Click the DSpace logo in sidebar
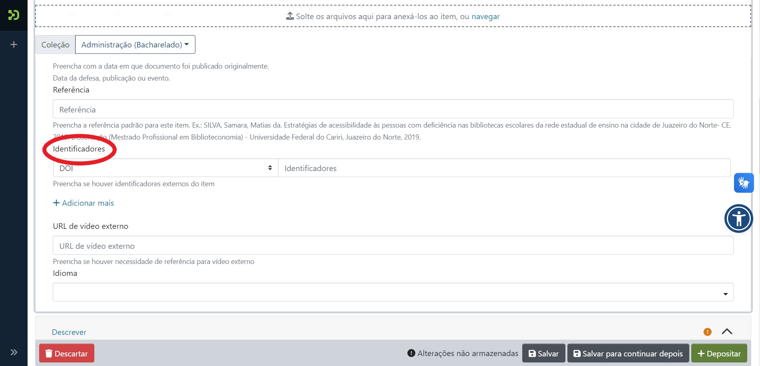Screen dimensions: 760x366 coord(14,15)
